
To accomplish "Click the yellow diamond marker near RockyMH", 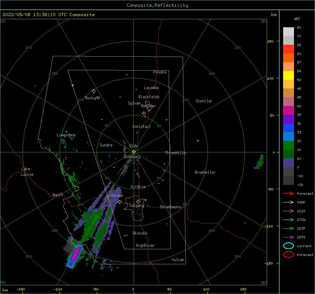I will pyautogui.click(x=93, y=91).
